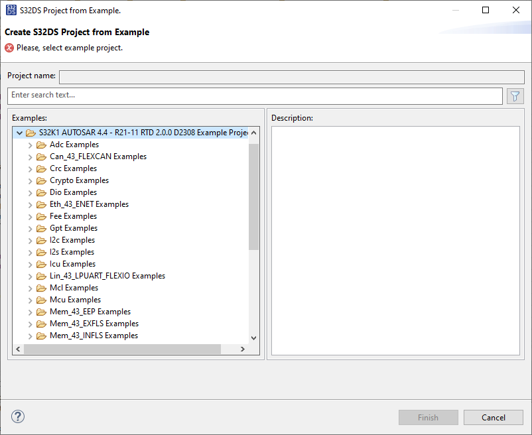Collapse the S32K1 AUTOSAR example tree
Image resolution: width=532 pixels, height=435 pixels.
pos(19,132)
